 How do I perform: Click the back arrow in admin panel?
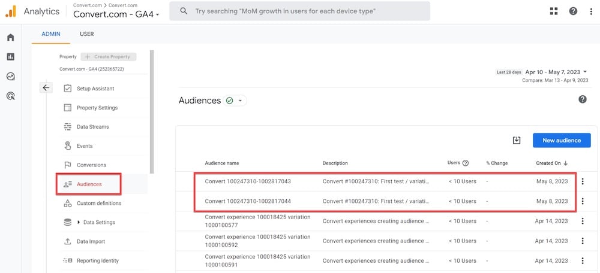46,88
